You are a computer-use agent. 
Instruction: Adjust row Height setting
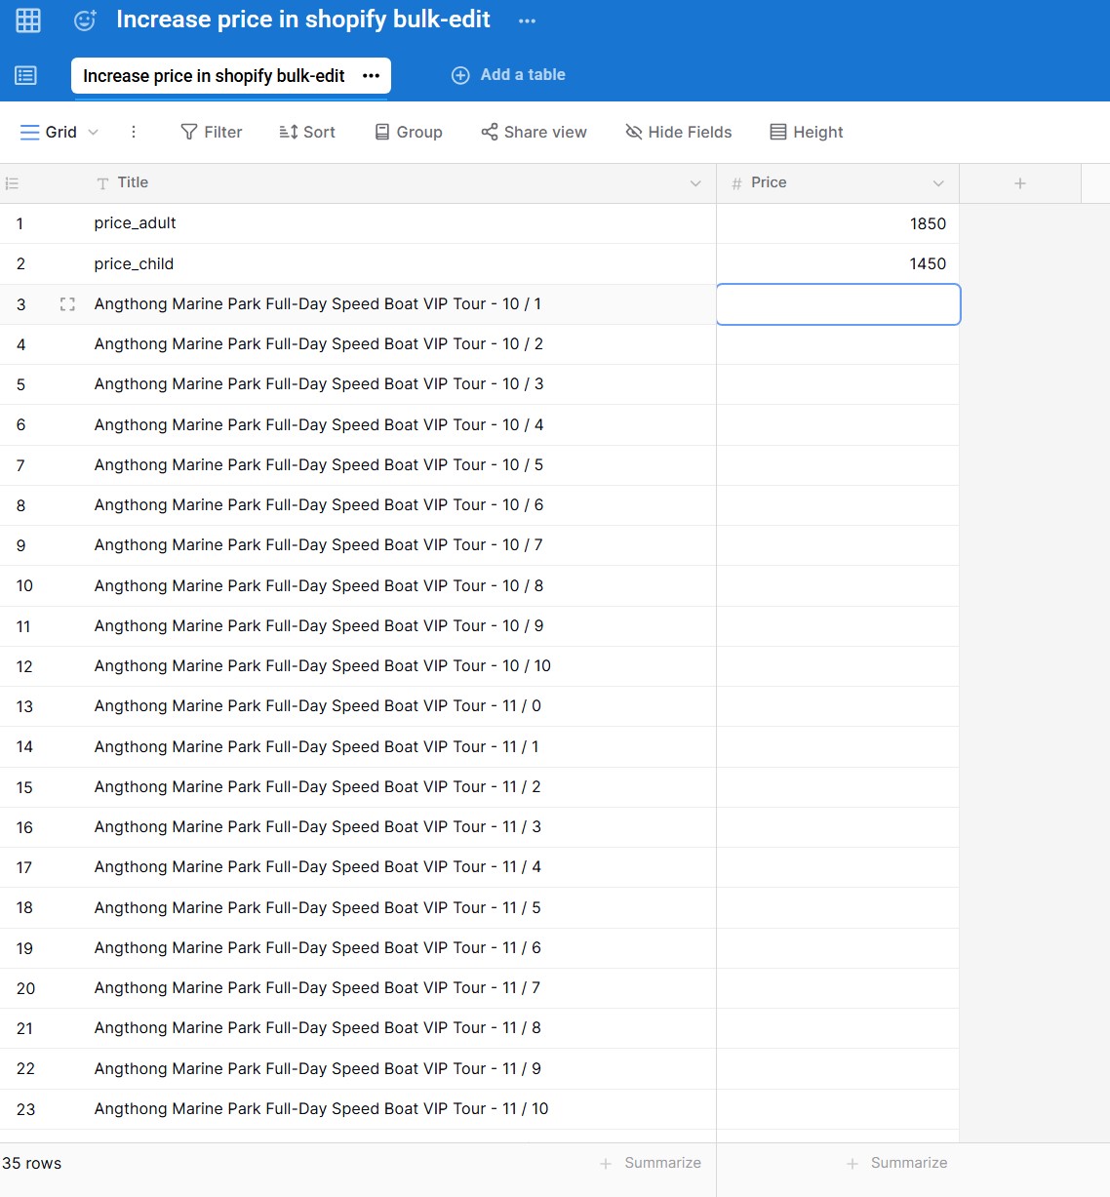(x=807, y=132)
